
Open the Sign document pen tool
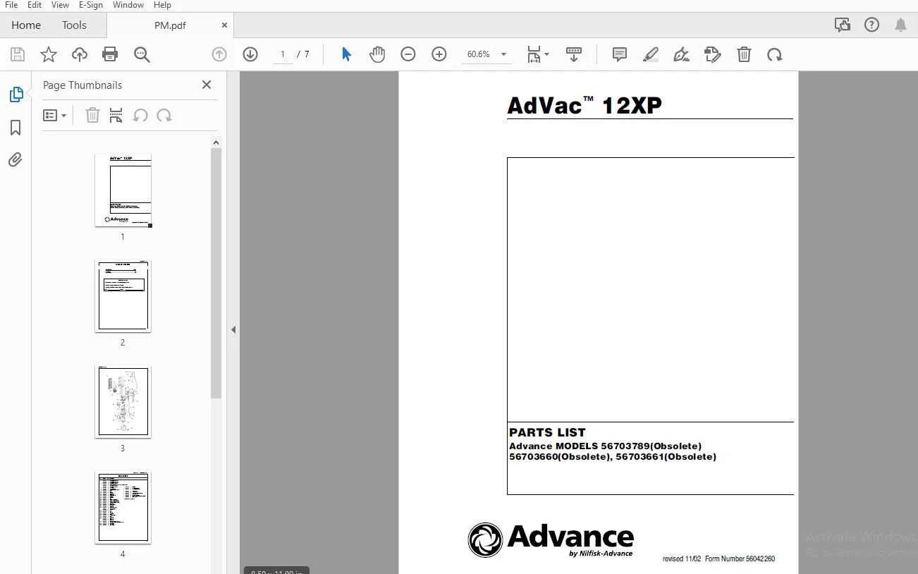[x=681, y=54]
